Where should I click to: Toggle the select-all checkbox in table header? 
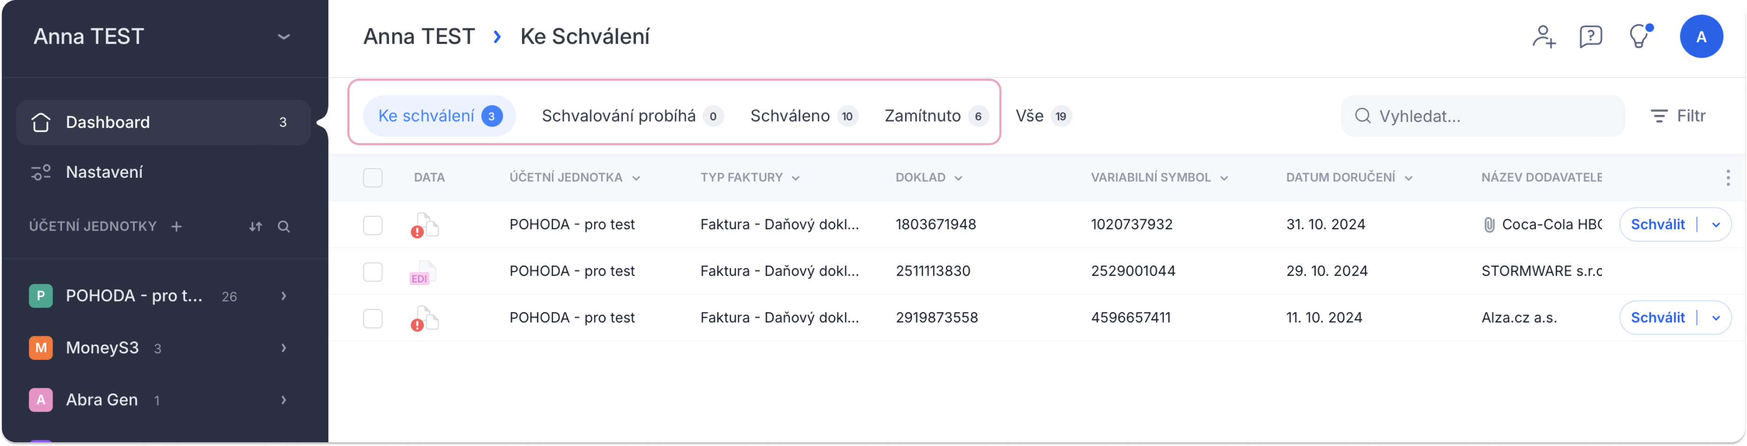pyautogui.click(x=372, y=178)
